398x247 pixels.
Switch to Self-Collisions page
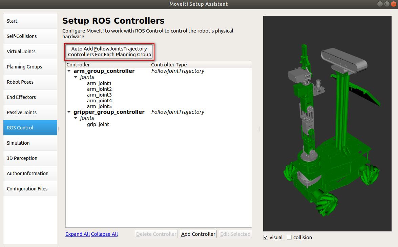(30, 36)
